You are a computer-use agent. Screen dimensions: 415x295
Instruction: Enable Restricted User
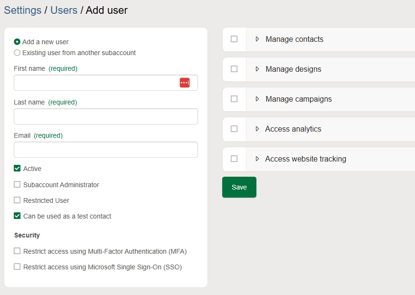click(x=17, y=200)
